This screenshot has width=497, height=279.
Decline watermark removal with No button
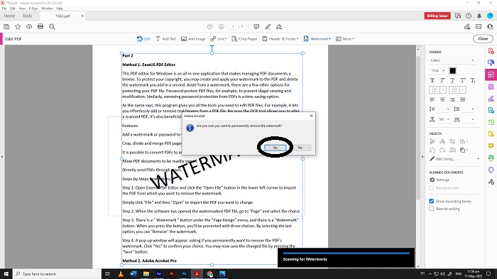(x=300, y=148)
